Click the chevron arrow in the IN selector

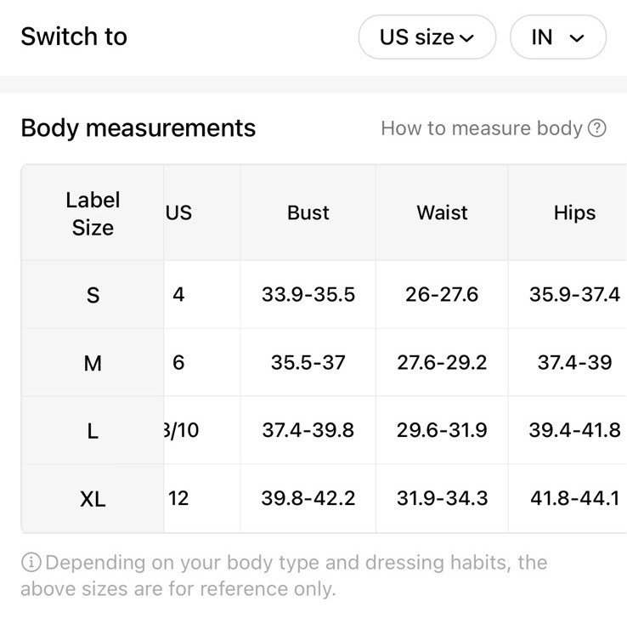click(576, 38)
